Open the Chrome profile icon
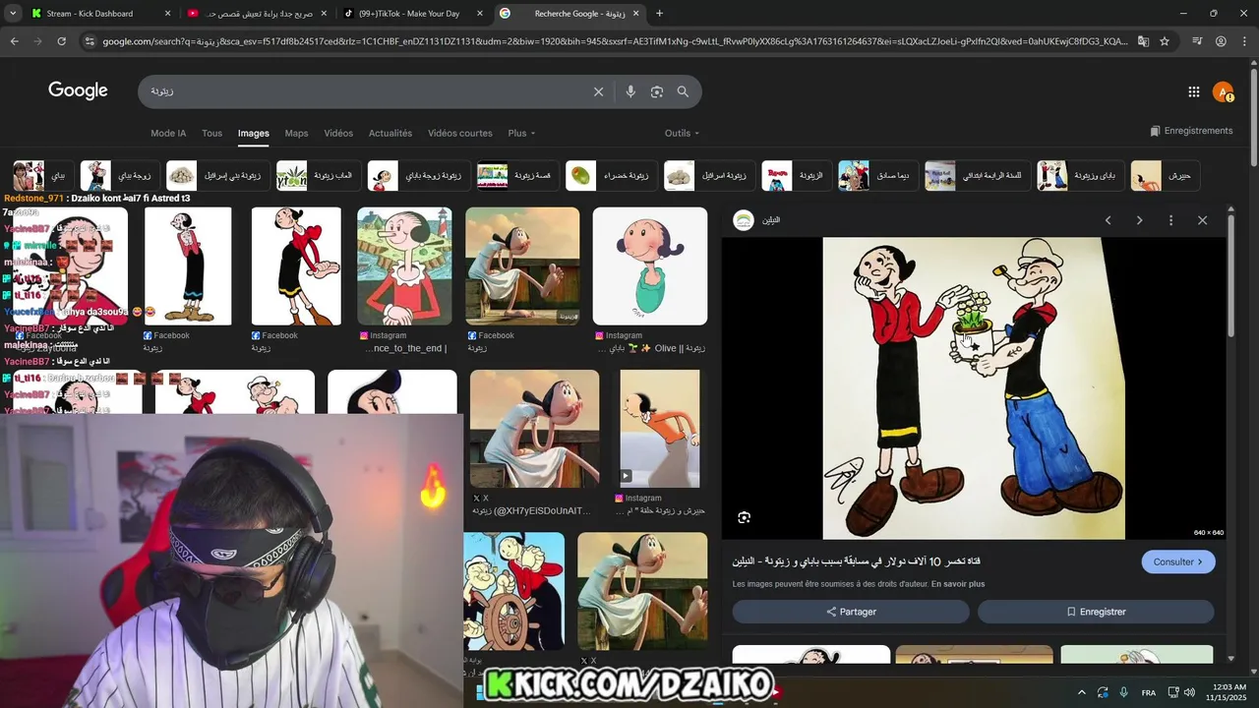This screenshot has height=708, width=1259. click(1221, 41)
